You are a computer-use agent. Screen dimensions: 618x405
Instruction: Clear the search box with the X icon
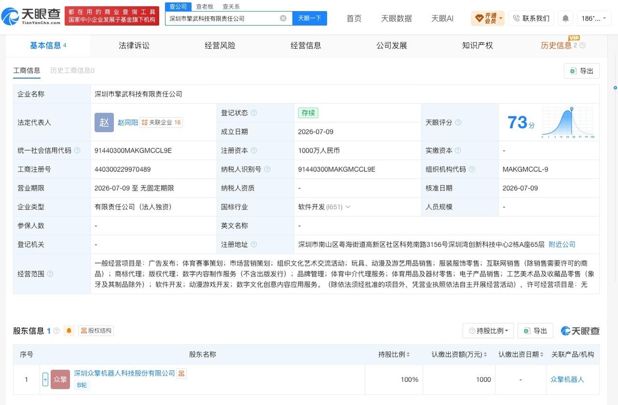click(283, 18)
